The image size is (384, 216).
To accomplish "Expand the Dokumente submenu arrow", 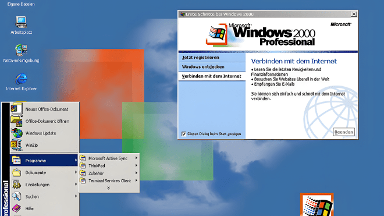I will tap(76, 172).
